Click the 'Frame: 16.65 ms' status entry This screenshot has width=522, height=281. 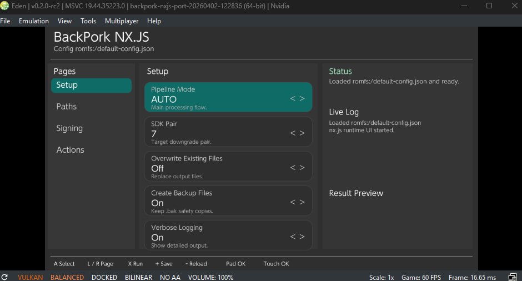pos(472,277)
